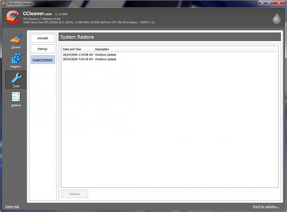Viewport: 287px width, 212px height.
Task: Click the Piriform pear icon
Action: pyautogui.click(x=276, y=18)
